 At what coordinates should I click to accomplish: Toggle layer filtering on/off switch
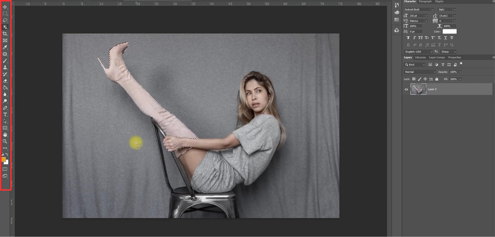(461, 64)
